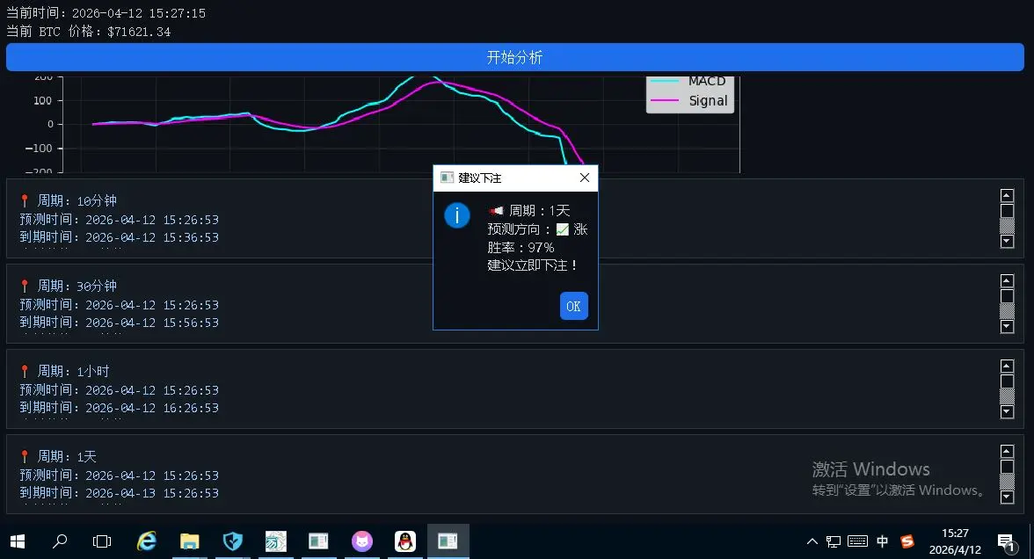Click the pin icon next to 周期：30分钟

coord(25,287)
